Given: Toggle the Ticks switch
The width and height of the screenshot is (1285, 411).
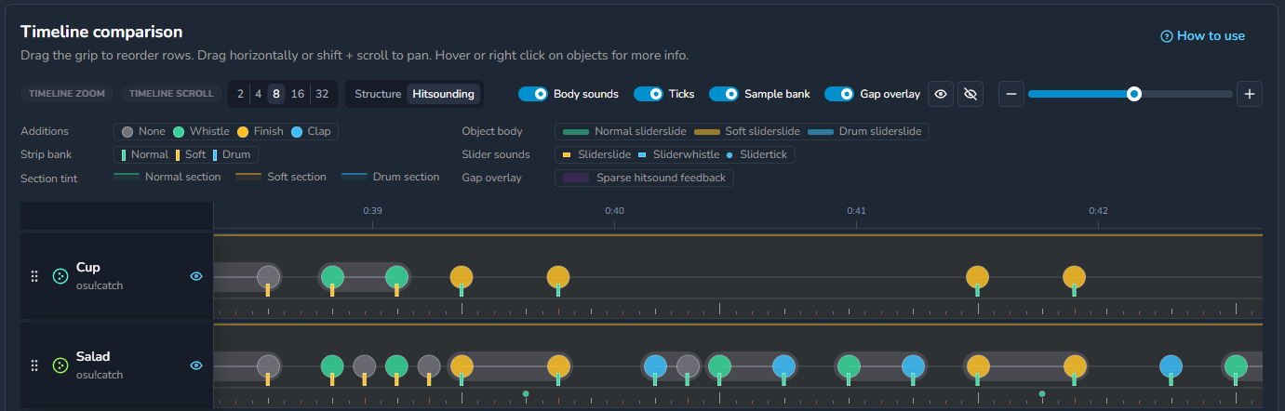Looking at the screenshot, I should click(649, 94).
